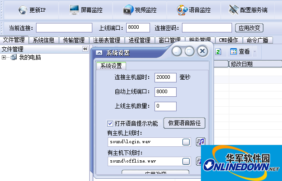Focus the 连接密码 password field
Screen dimensions: 282x181
[207, 27]
